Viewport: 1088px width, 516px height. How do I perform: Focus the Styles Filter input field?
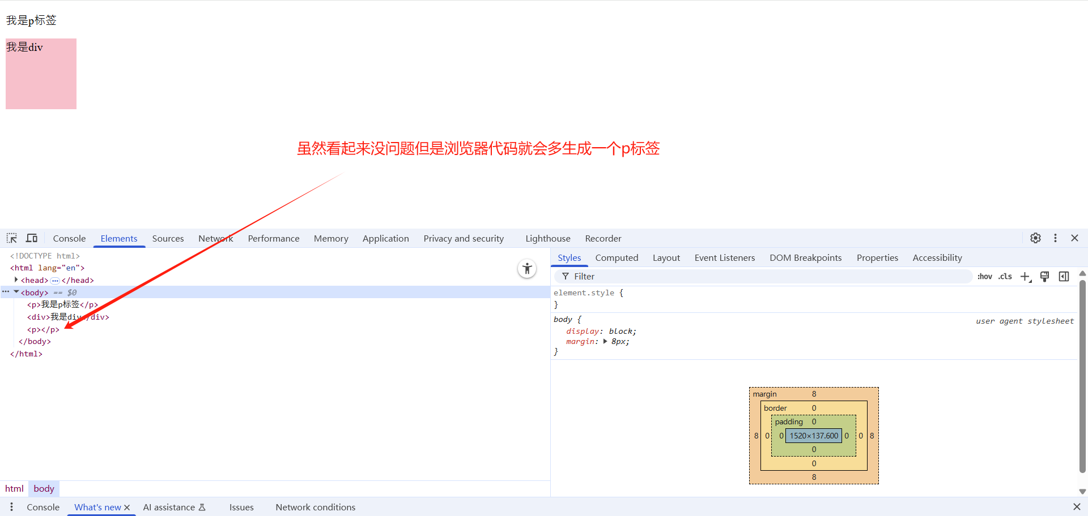(x=765, y=277)
